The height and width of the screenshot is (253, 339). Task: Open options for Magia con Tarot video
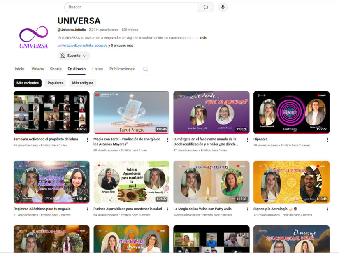click(167, 140)
